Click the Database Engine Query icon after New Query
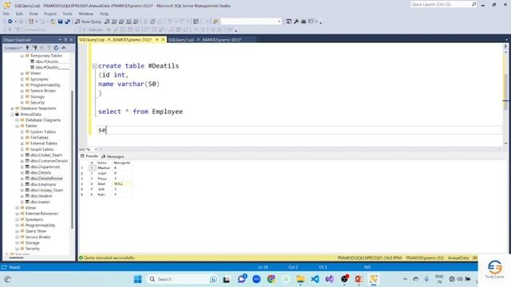The width and height of the screenshot is (511, 287). pos(107,22)
